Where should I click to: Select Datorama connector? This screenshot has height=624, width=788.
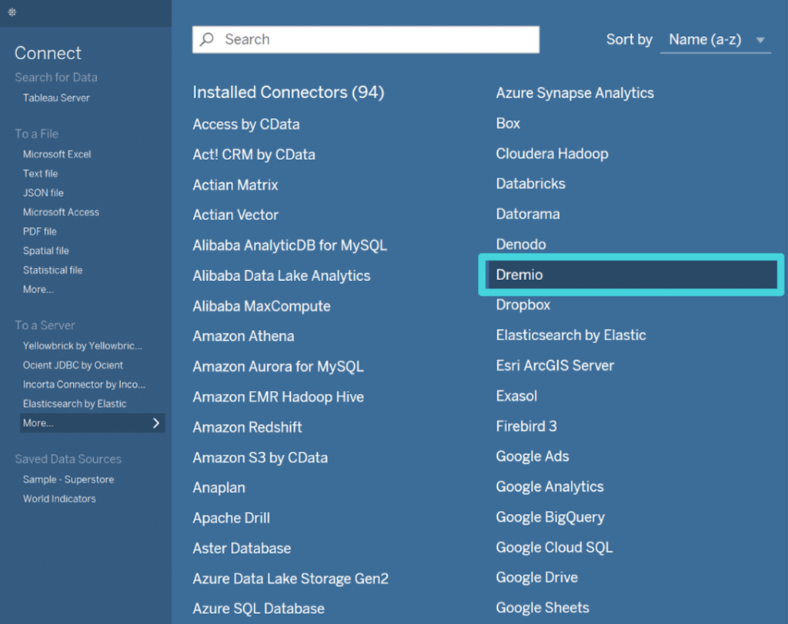click(528, 214)
